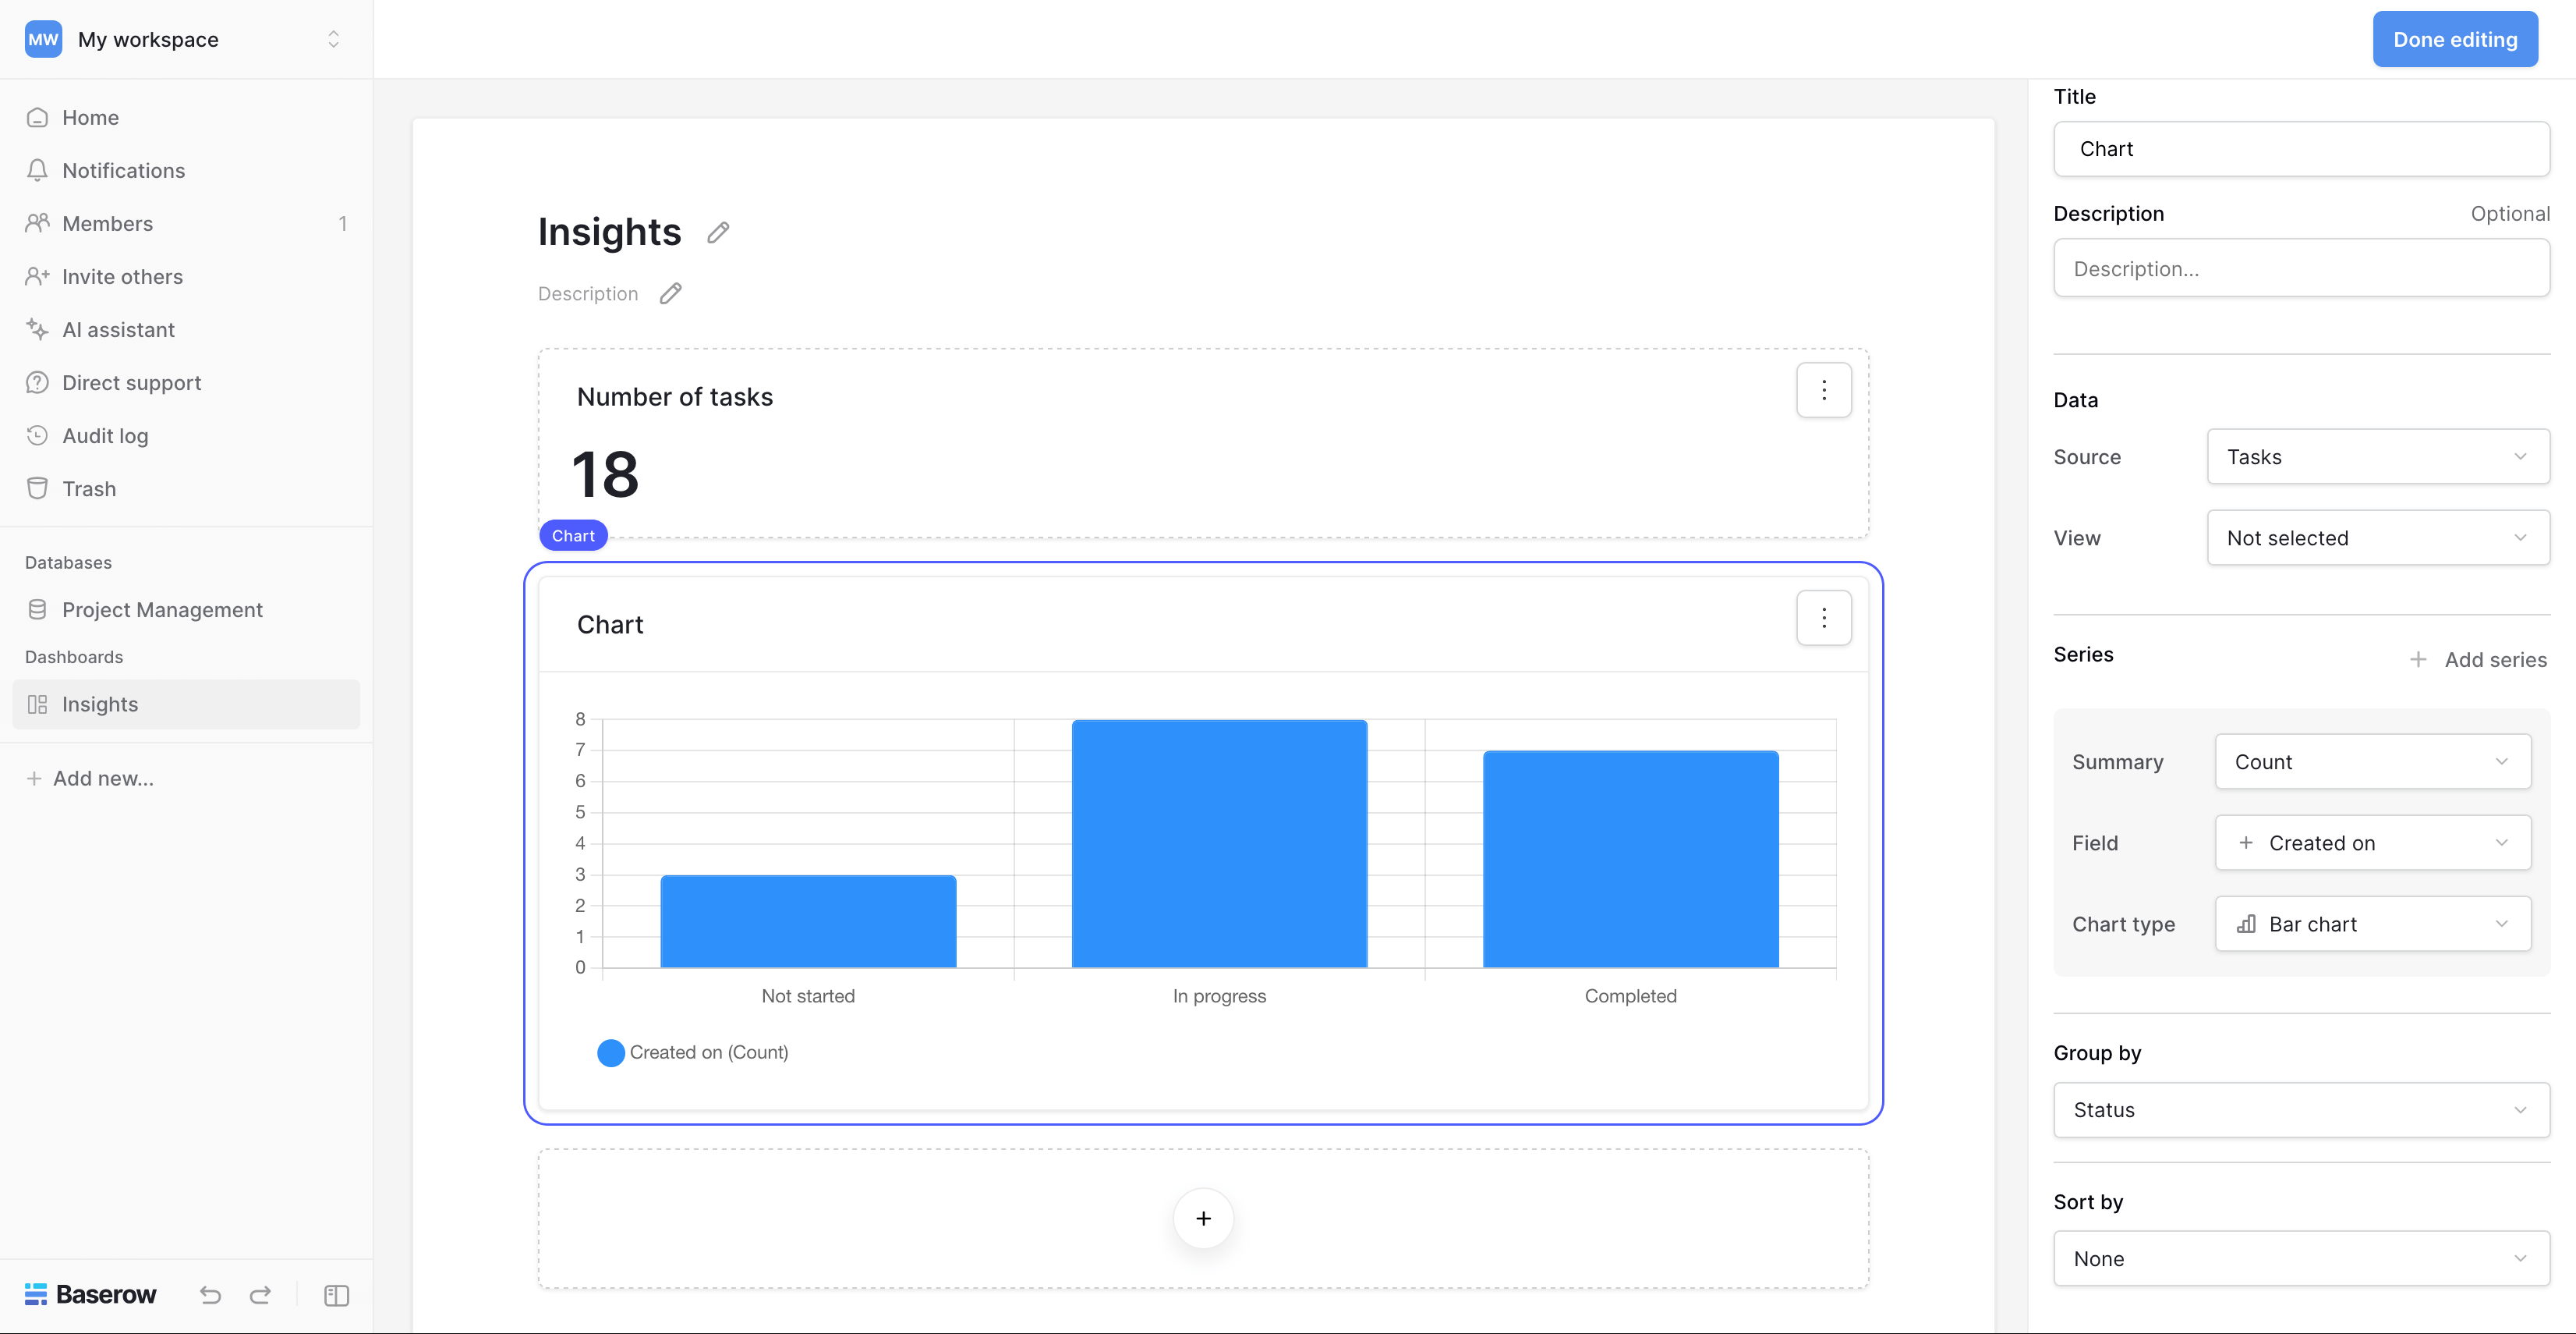The height and width of the screenshot is (1334, 2576).
Task: Open Notifications in the sidebar
Action: [123, 170]
